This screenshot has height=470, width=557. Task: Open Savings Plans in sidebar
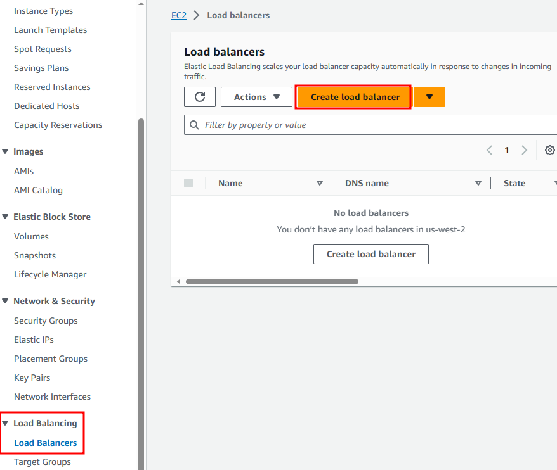click(x=41, y=68)
